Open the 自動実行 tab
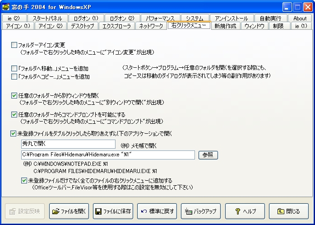 pyautogui.click(x=271, y=18)
